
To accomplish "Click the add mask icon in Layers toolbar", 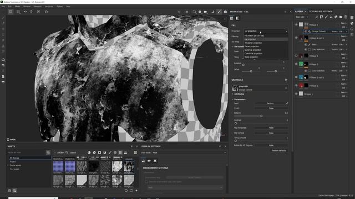I will coord(321,17).
